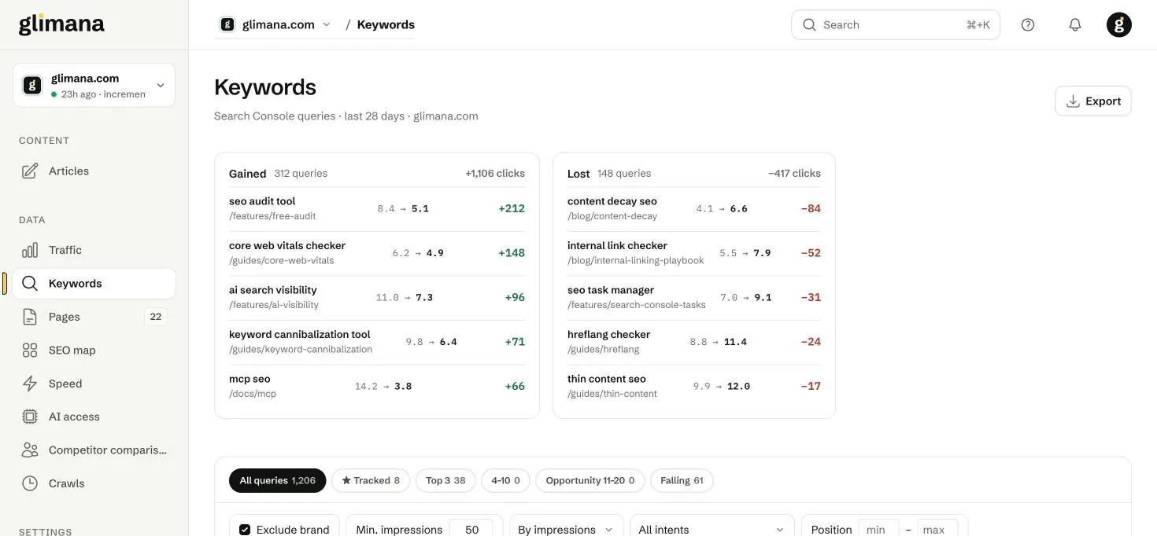Click the Position max input
Image resolution: width=1157 pixels, height=536 pixels.
tap(937, 529)
